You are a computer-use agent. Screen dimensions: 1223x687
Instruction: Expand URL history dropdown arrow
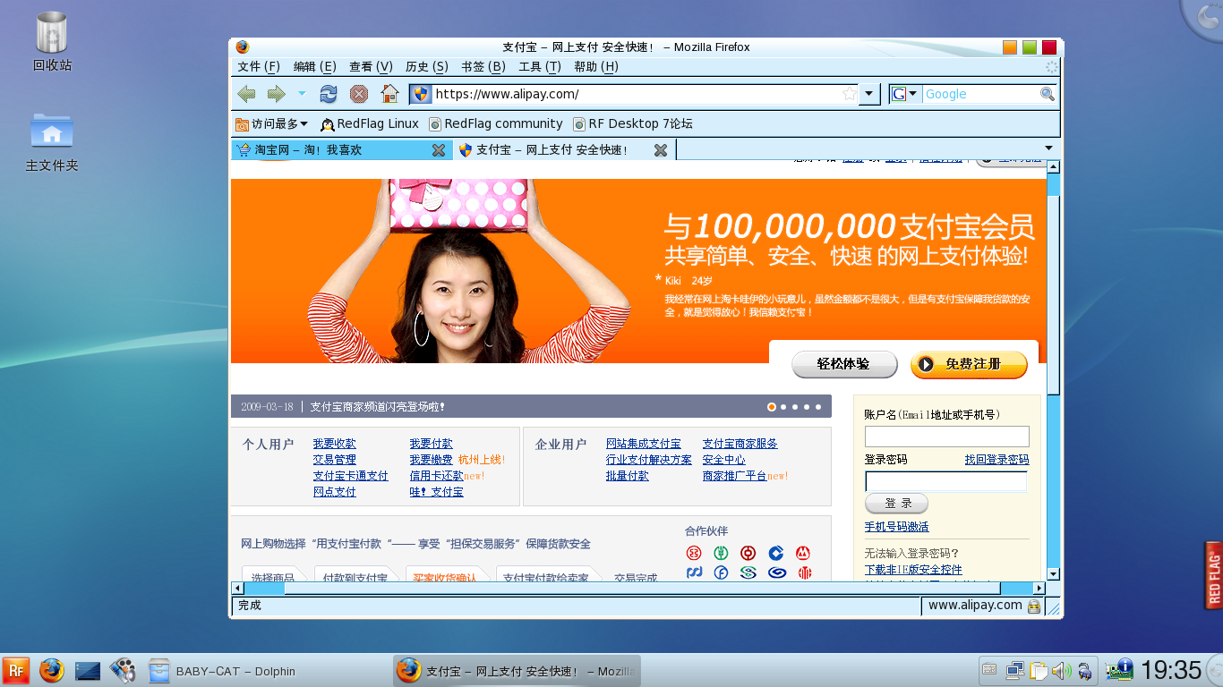(868, 94)
